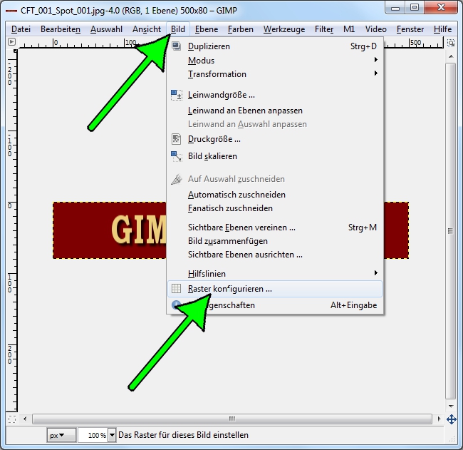Click the scroll down arrow
Viewport: 463px width, 450px height.
click(451, 406)
